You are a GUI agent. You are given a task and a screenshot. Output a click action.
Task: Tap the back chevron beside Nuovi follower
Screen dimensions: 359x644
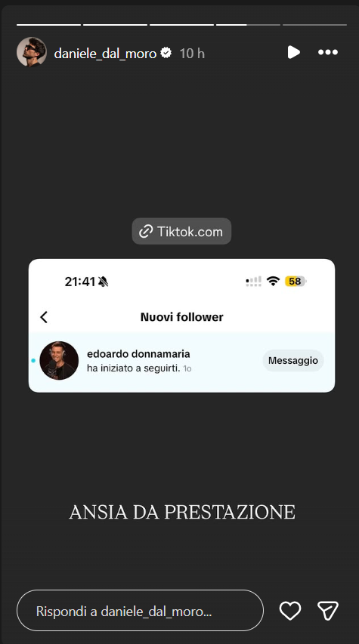pos(44,317)
